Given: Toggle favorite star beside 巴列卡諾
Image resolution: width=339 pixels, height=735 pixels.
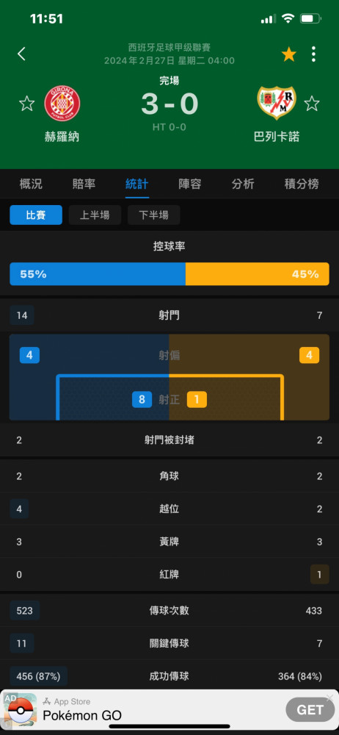Looking at the screenshot, I should click(x=312, y=103).
